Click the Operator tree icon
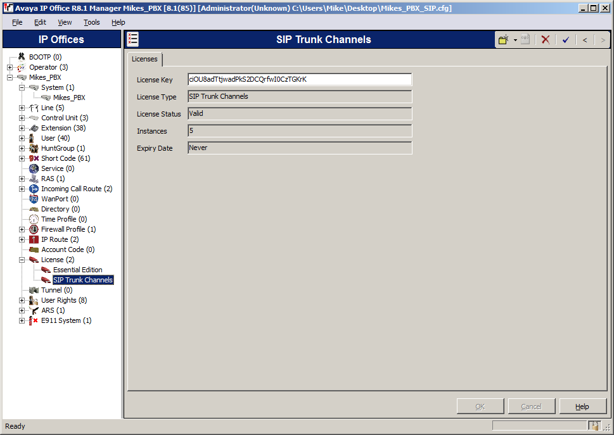Image resolution: width=614 pixels, height=435 pixels. coord(22,67)
